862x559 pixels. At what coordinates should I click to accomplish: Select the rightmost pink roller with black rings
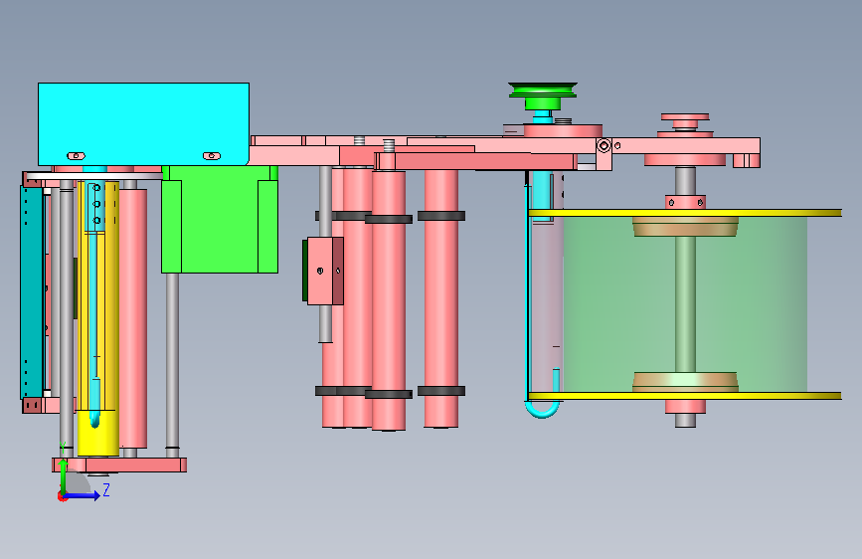click(440, 298)
